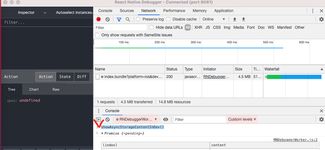
Task: Open RNDebuggerWorker.js:2 source link
Action: coord(295,140)
